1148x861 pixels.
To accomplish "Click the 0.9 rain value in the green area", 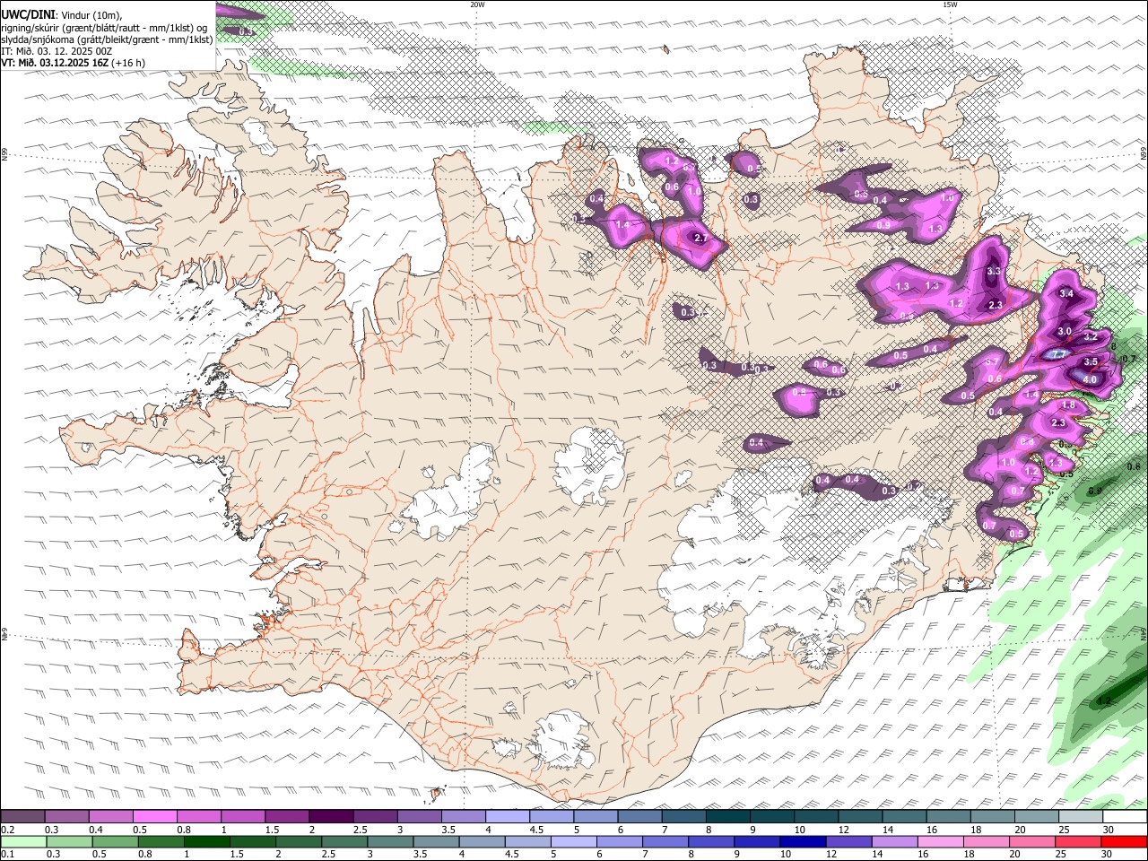I will tap(1094, 491).
